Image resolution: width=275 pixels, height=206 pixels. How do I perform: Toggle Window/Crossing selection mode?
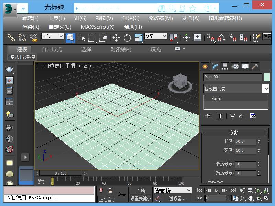(103, 38)
